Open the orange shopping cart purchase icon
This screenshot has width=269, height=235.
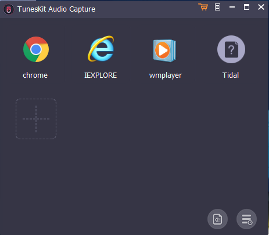click(x=203, y=7)
